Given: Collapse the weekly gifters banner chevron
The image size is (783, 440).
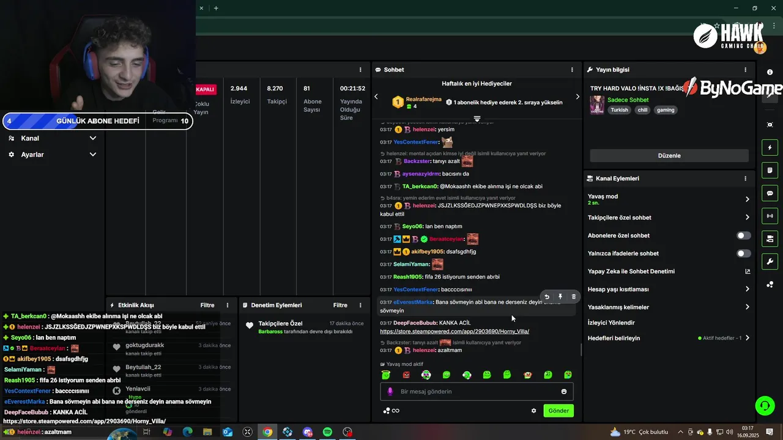Looking at the screenshot, I should 477,119.
